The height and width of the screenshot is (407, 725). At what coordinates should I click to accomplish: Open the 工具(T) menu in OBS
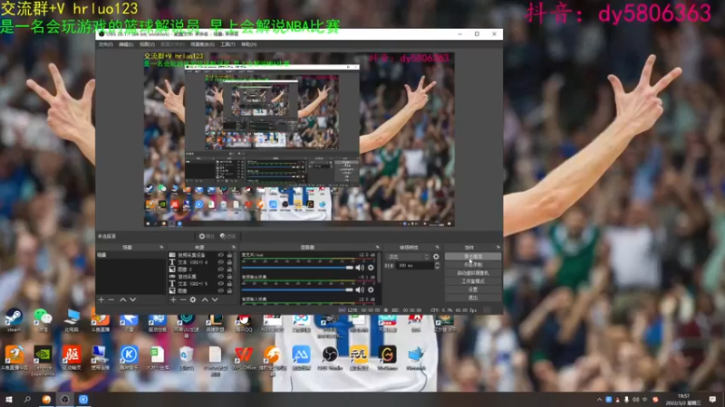(227, 44)
